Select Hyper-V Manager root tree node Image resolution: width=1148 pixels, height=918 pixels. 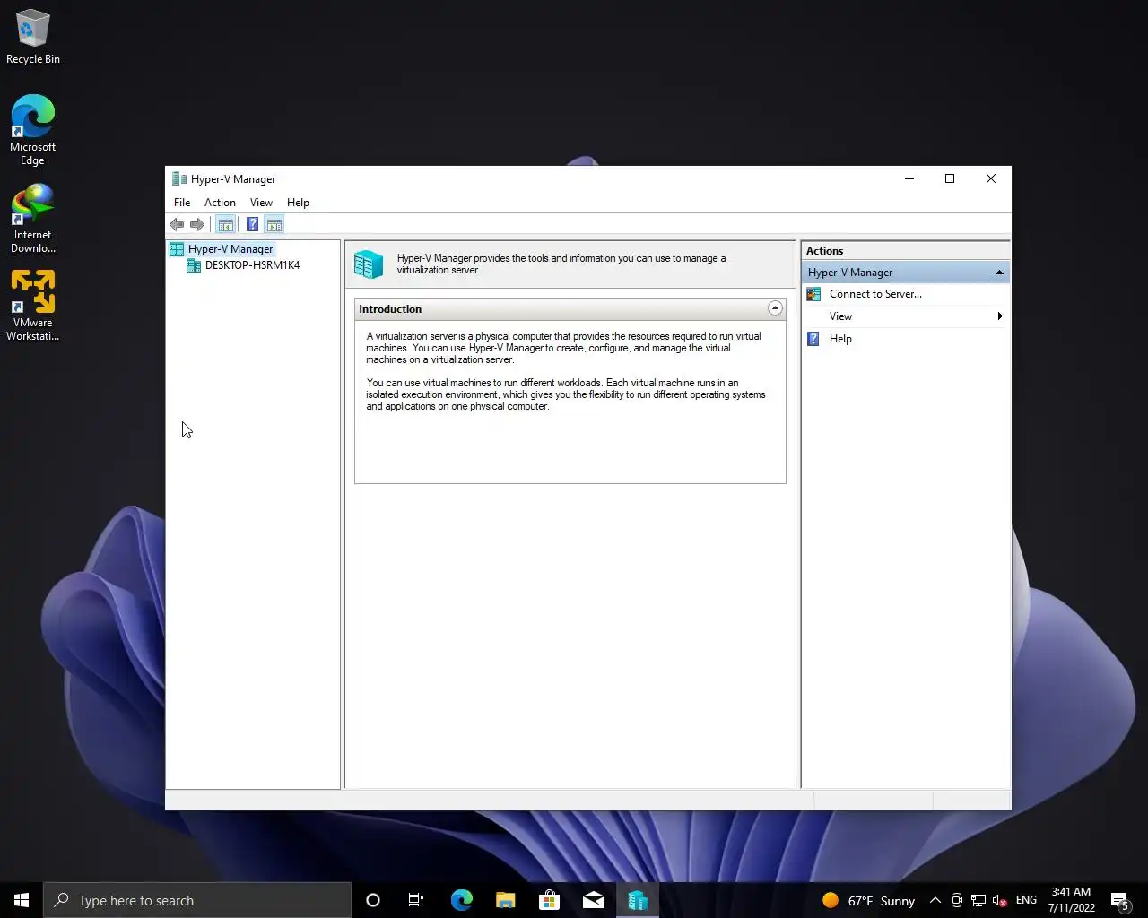230,249
